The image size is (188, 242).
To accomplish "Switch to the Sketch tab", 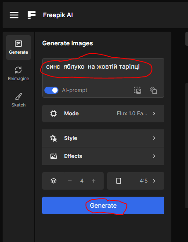I will (x=18, y=100).
